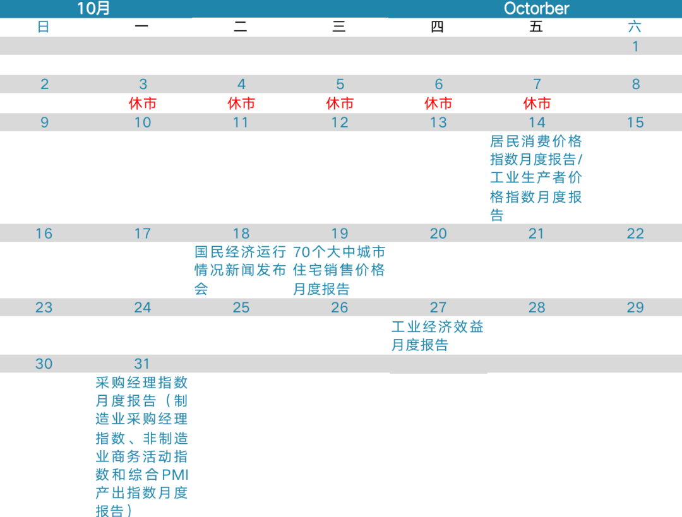This screenshot has width=682, height=517.
Task: Click the 休市 label under October 3
Action: point(143,104)
